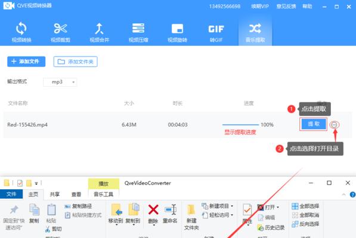Viewport: 356px width, 238px height.
Task: Open the 视频转换 video convert tool
Action: click(x=21, y=32)
